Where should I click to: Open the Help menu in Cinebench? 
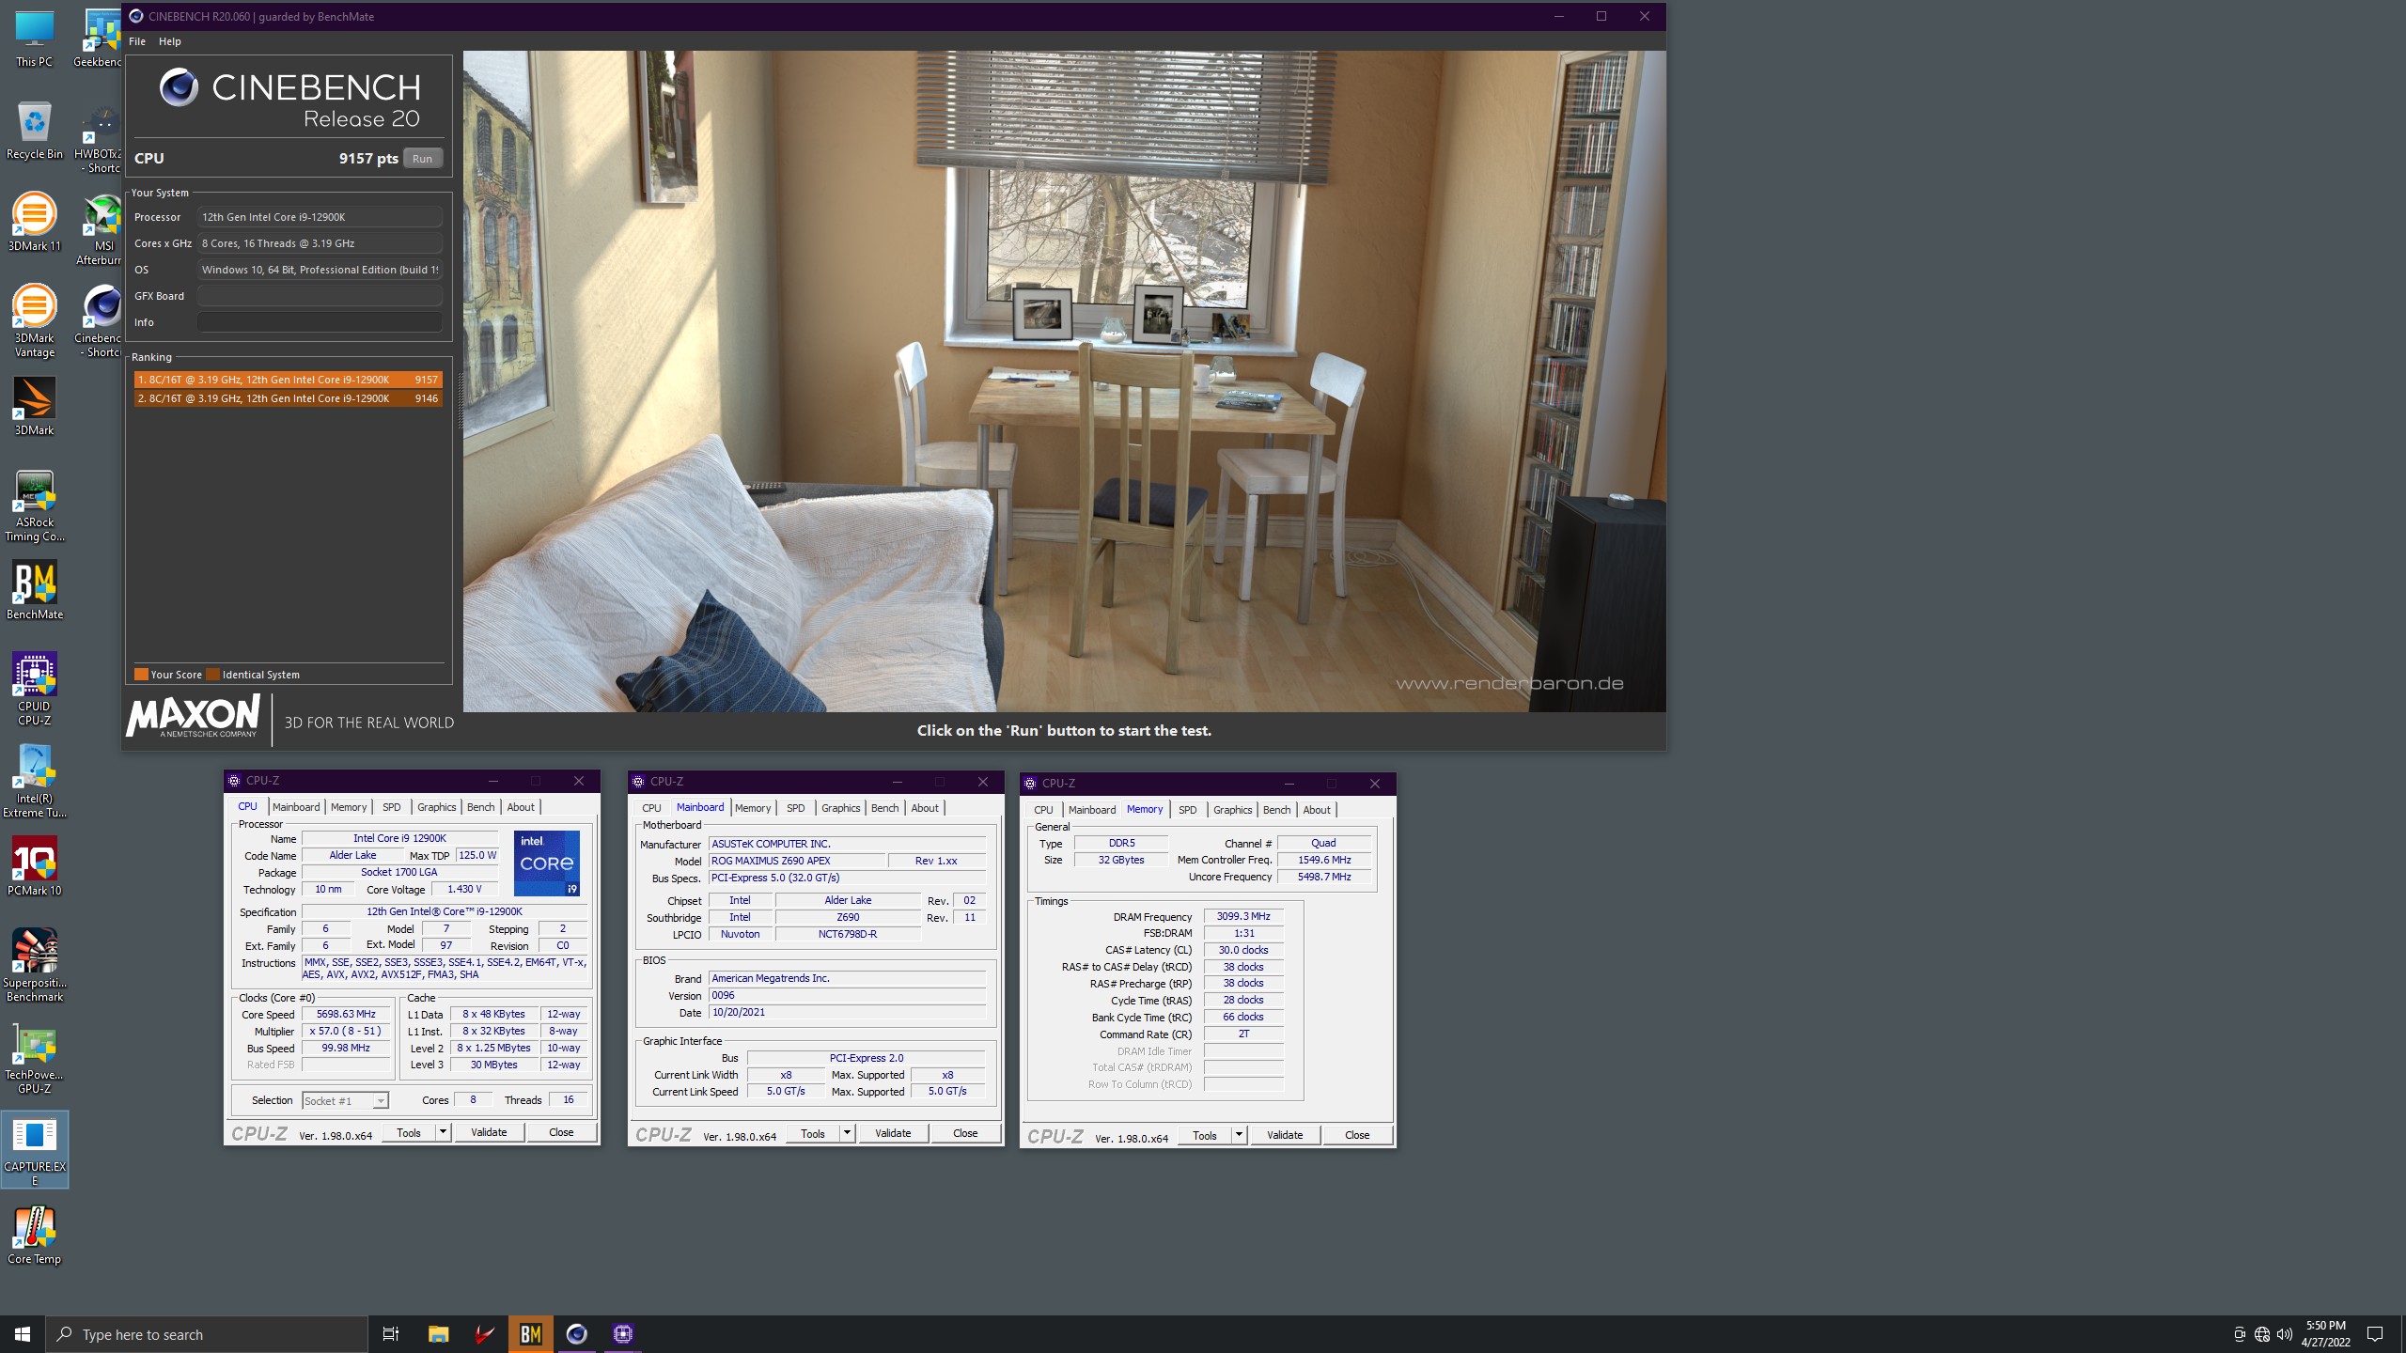[169, 41]
